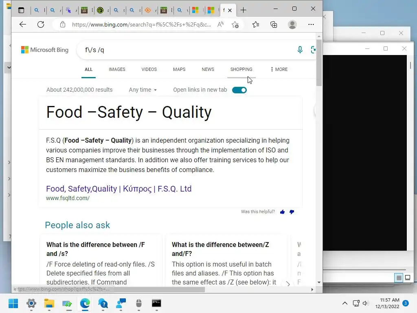The width and height of the screenshot is (417, 313).
Task: Go back using the browser back arrow
Action: (23, 24)
